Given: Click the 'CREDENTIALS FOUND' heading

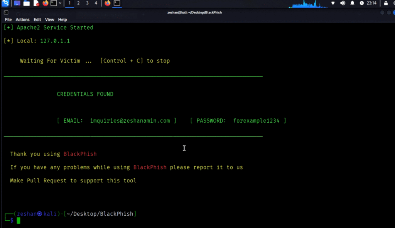Looking at the screenshot, I should pyautogui.click(x=85, y=94).
